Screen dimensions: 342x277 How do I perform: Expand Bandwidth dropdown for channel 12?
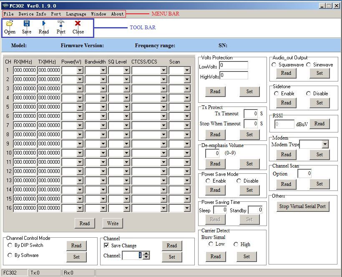coord(103,171)
